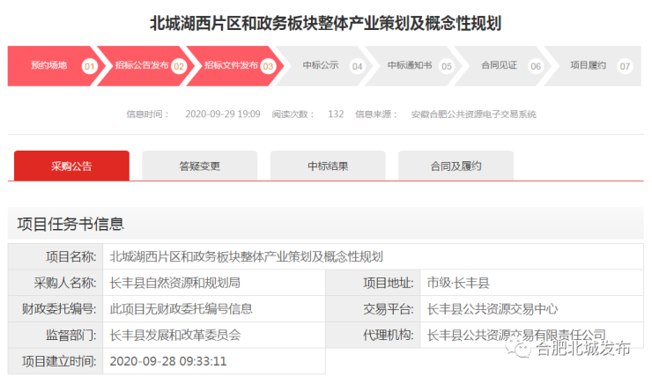Screen dimensions: 652x377
Task: Click the page title 北城湖西片区 heading
Action: (x=325, y=23)
